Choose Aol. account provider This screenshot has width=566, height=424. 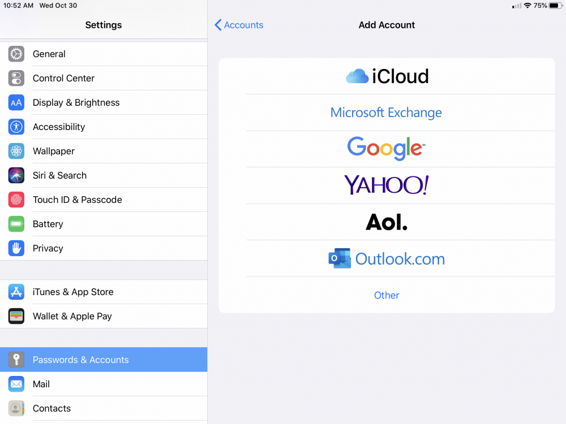click(387, 222)
